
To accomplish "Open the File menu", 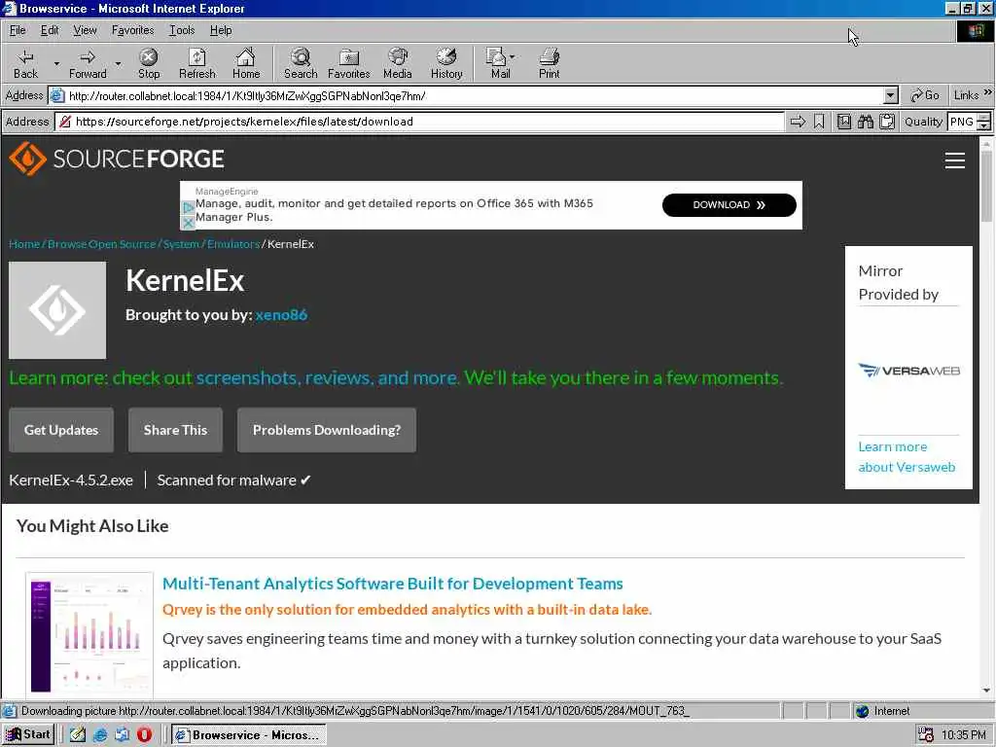I will 18,30.
